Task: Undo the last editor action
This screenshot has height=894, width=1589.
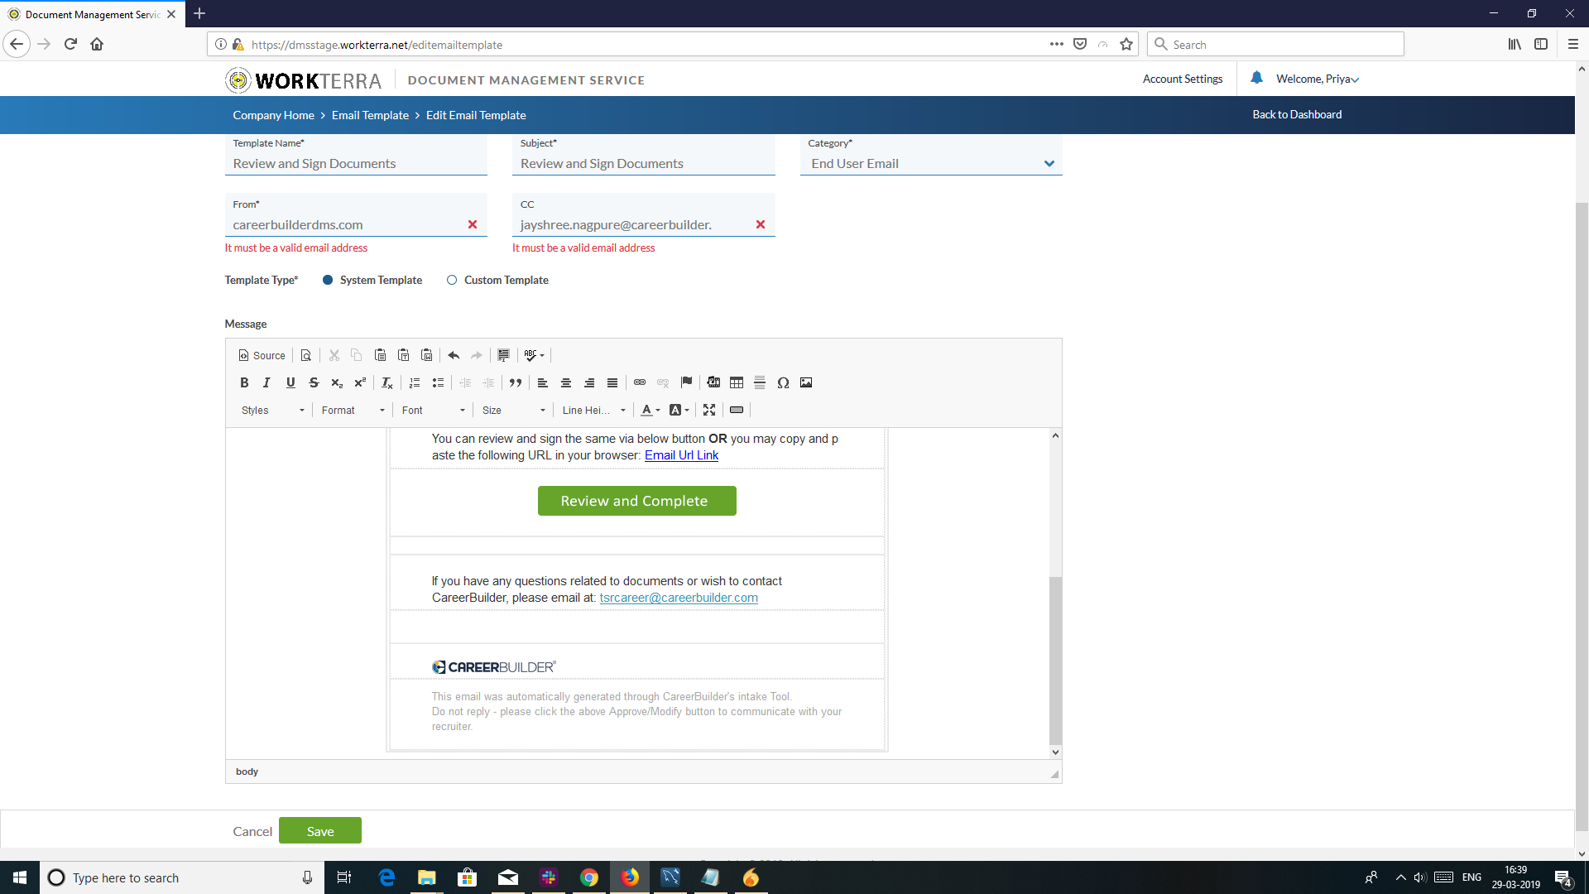Action: [454, 355]
